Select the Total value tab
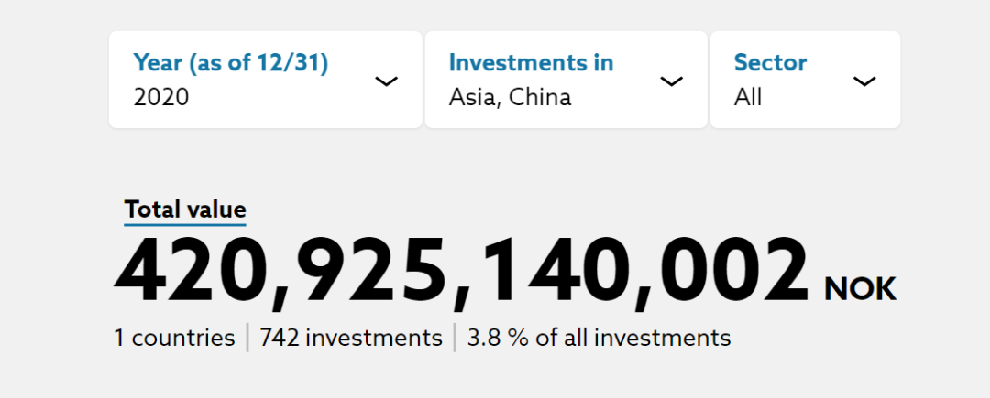The image size is (990, 398). pos(185,210)
